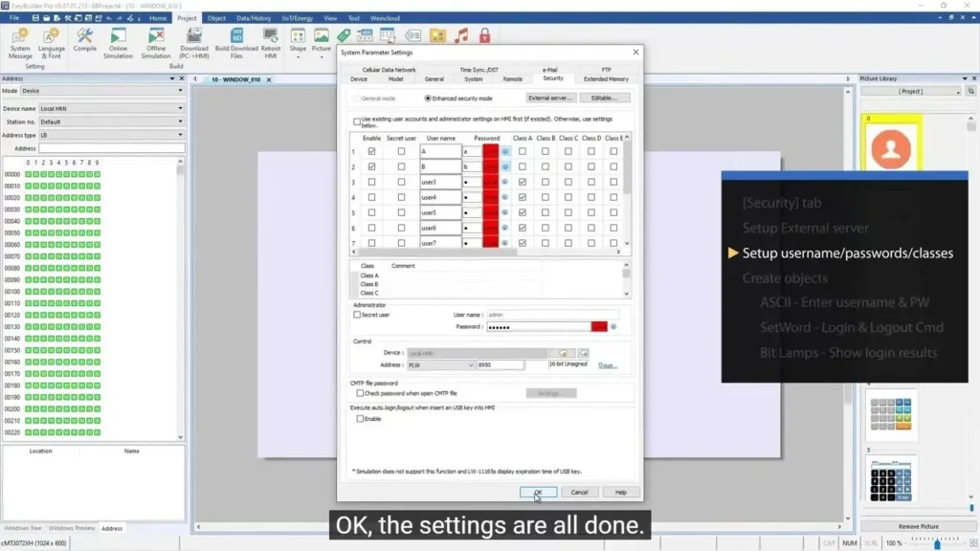Expand the Address type LB dropdown
Image resolution: width=980 pixels, height=551 pixels.
[181, 135]
